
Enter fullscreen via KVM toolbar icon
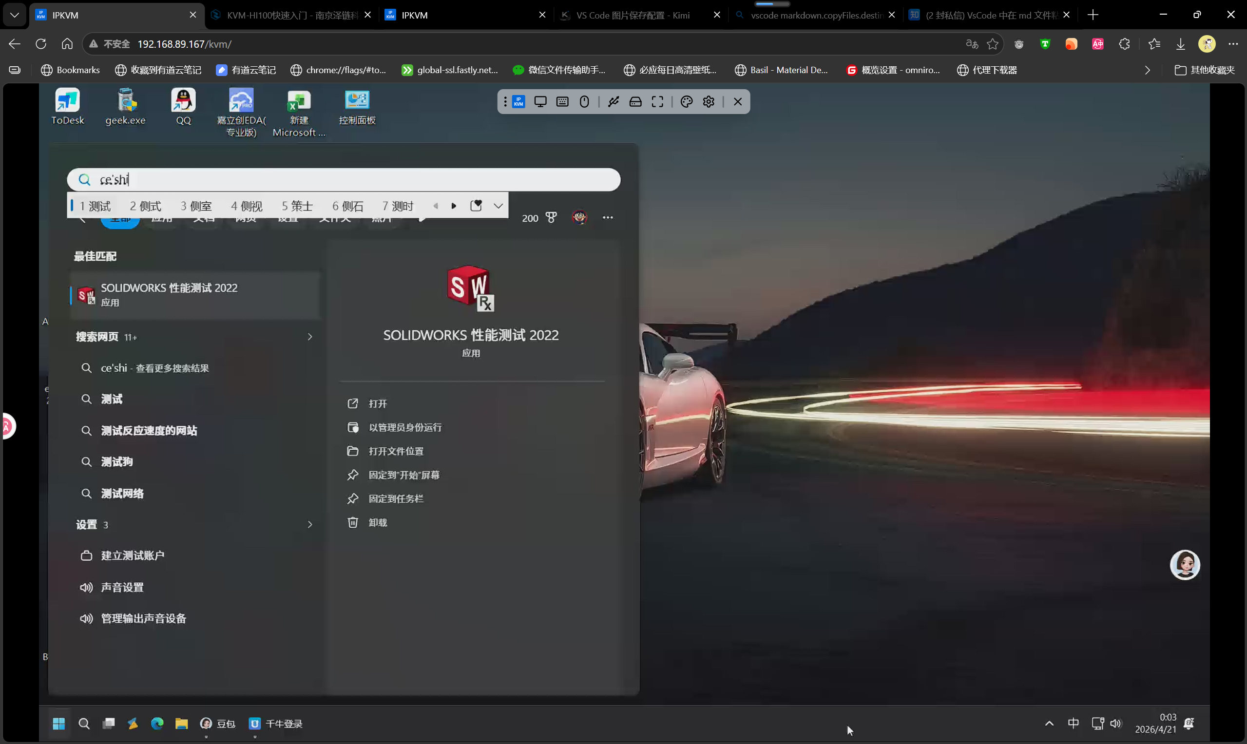click(657, 102)
